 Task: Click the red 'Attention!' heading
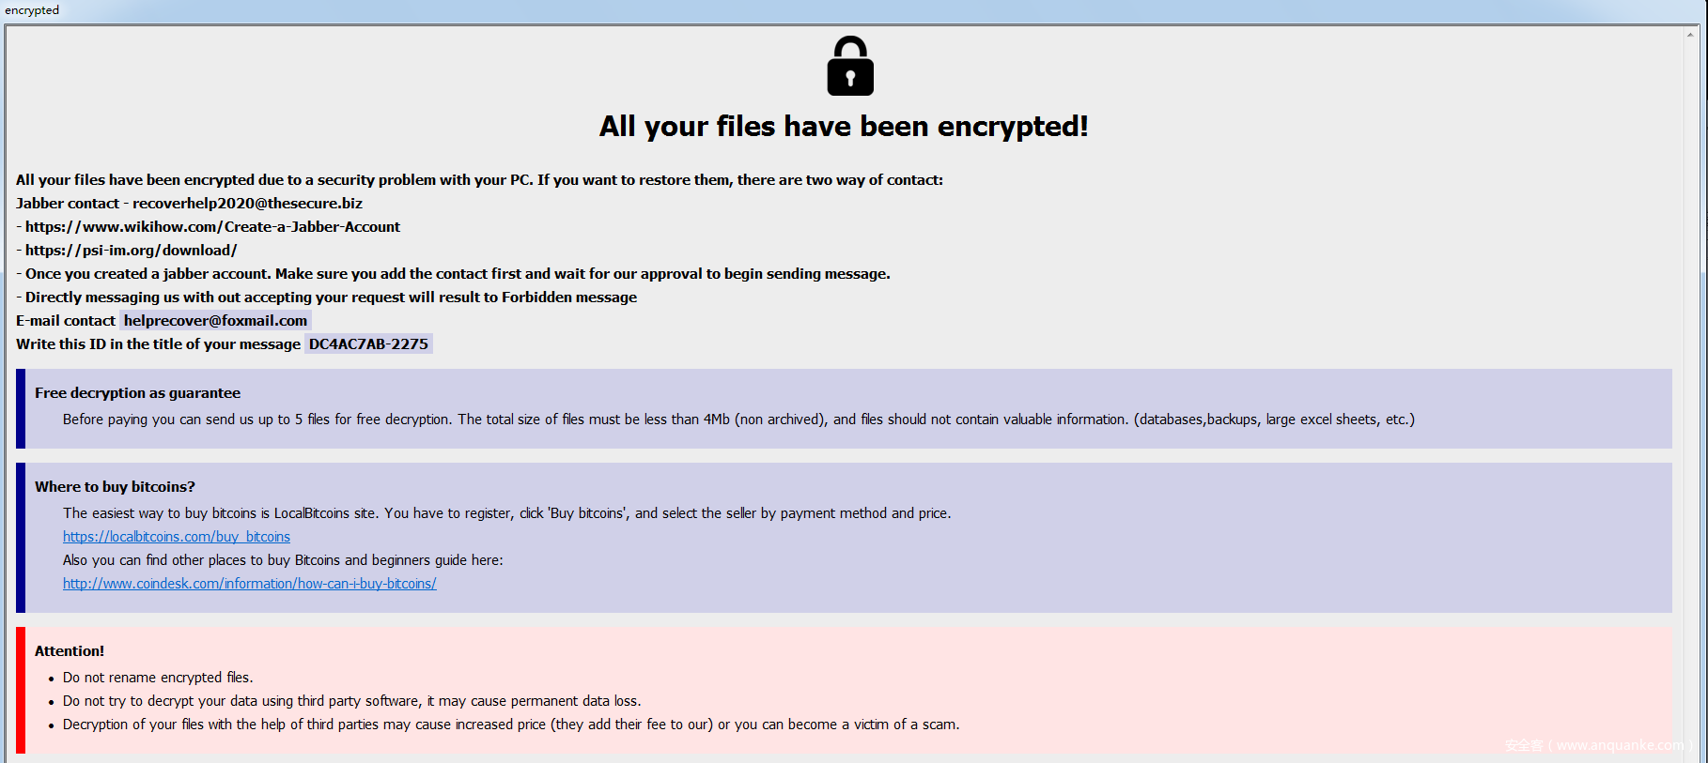70,651
